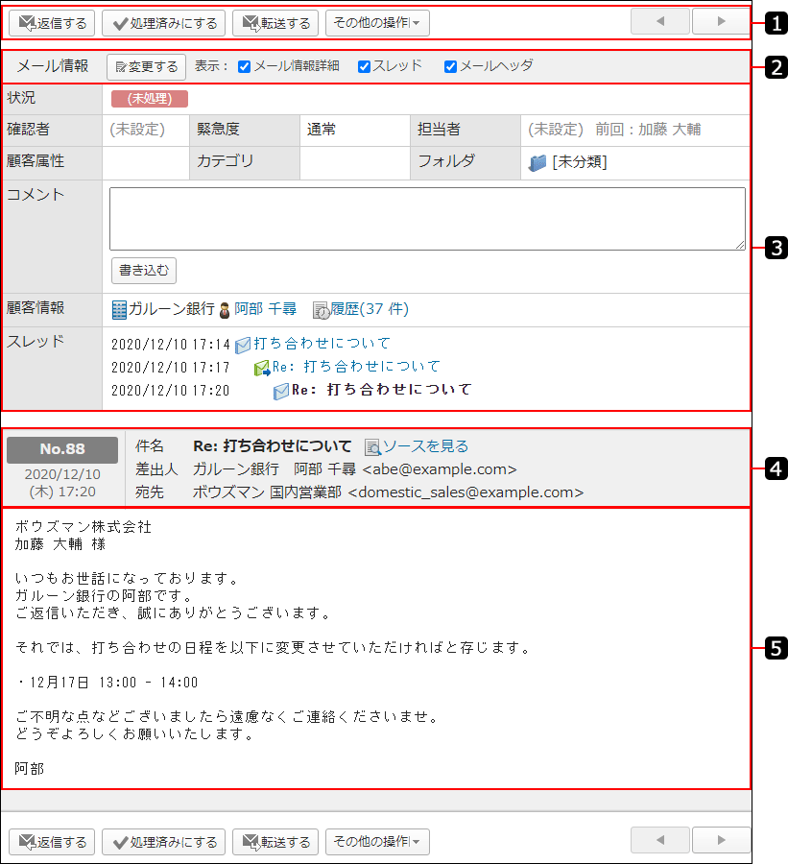Toggle the スレッド display checkbox
Image resolution: width=788 pixels, height=864 pixels.
point(364,66)
